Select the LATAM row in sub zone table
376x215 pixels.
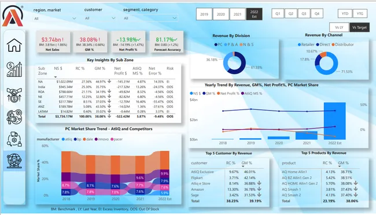pyautogui.click(x=106, y=111)
